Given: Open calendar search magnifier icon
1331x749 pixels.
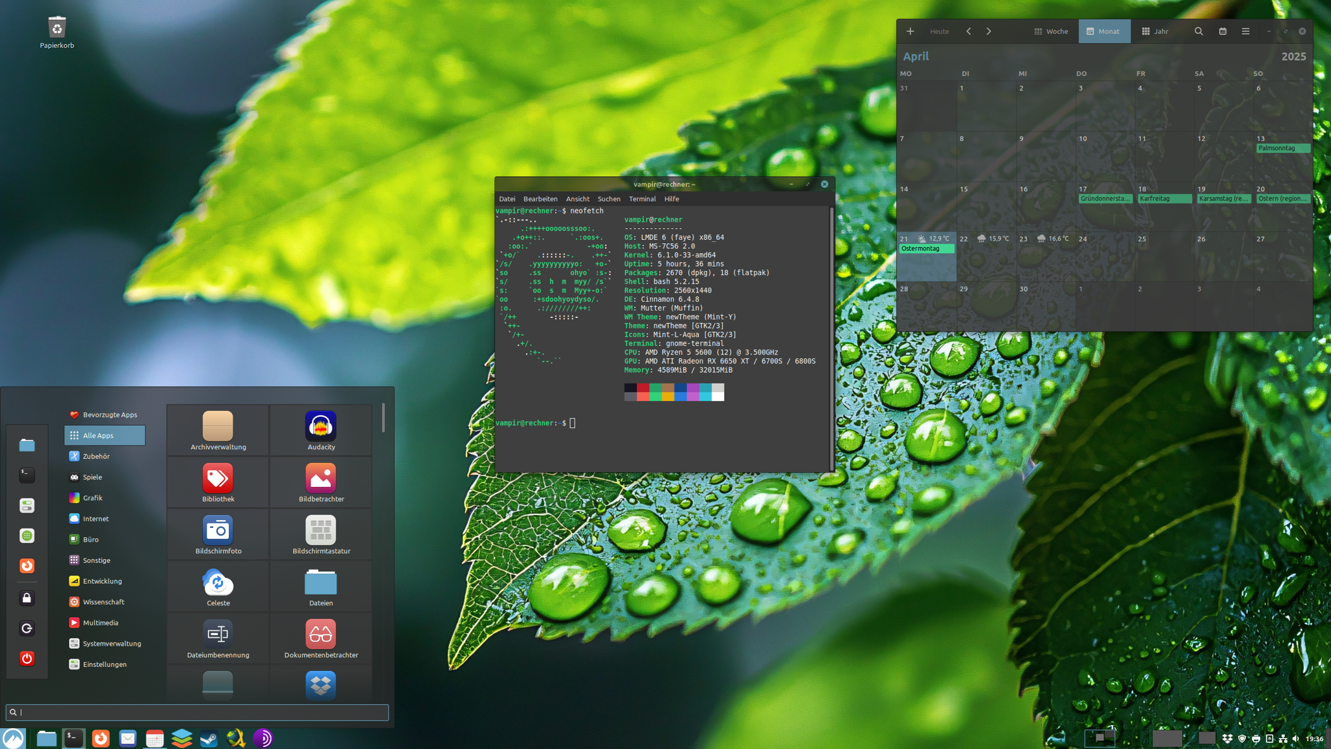Looking at the screenshot, I should click(1198, 31).
